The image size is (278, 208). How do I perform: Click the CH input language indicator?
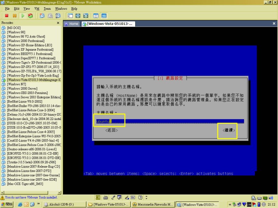98,197
